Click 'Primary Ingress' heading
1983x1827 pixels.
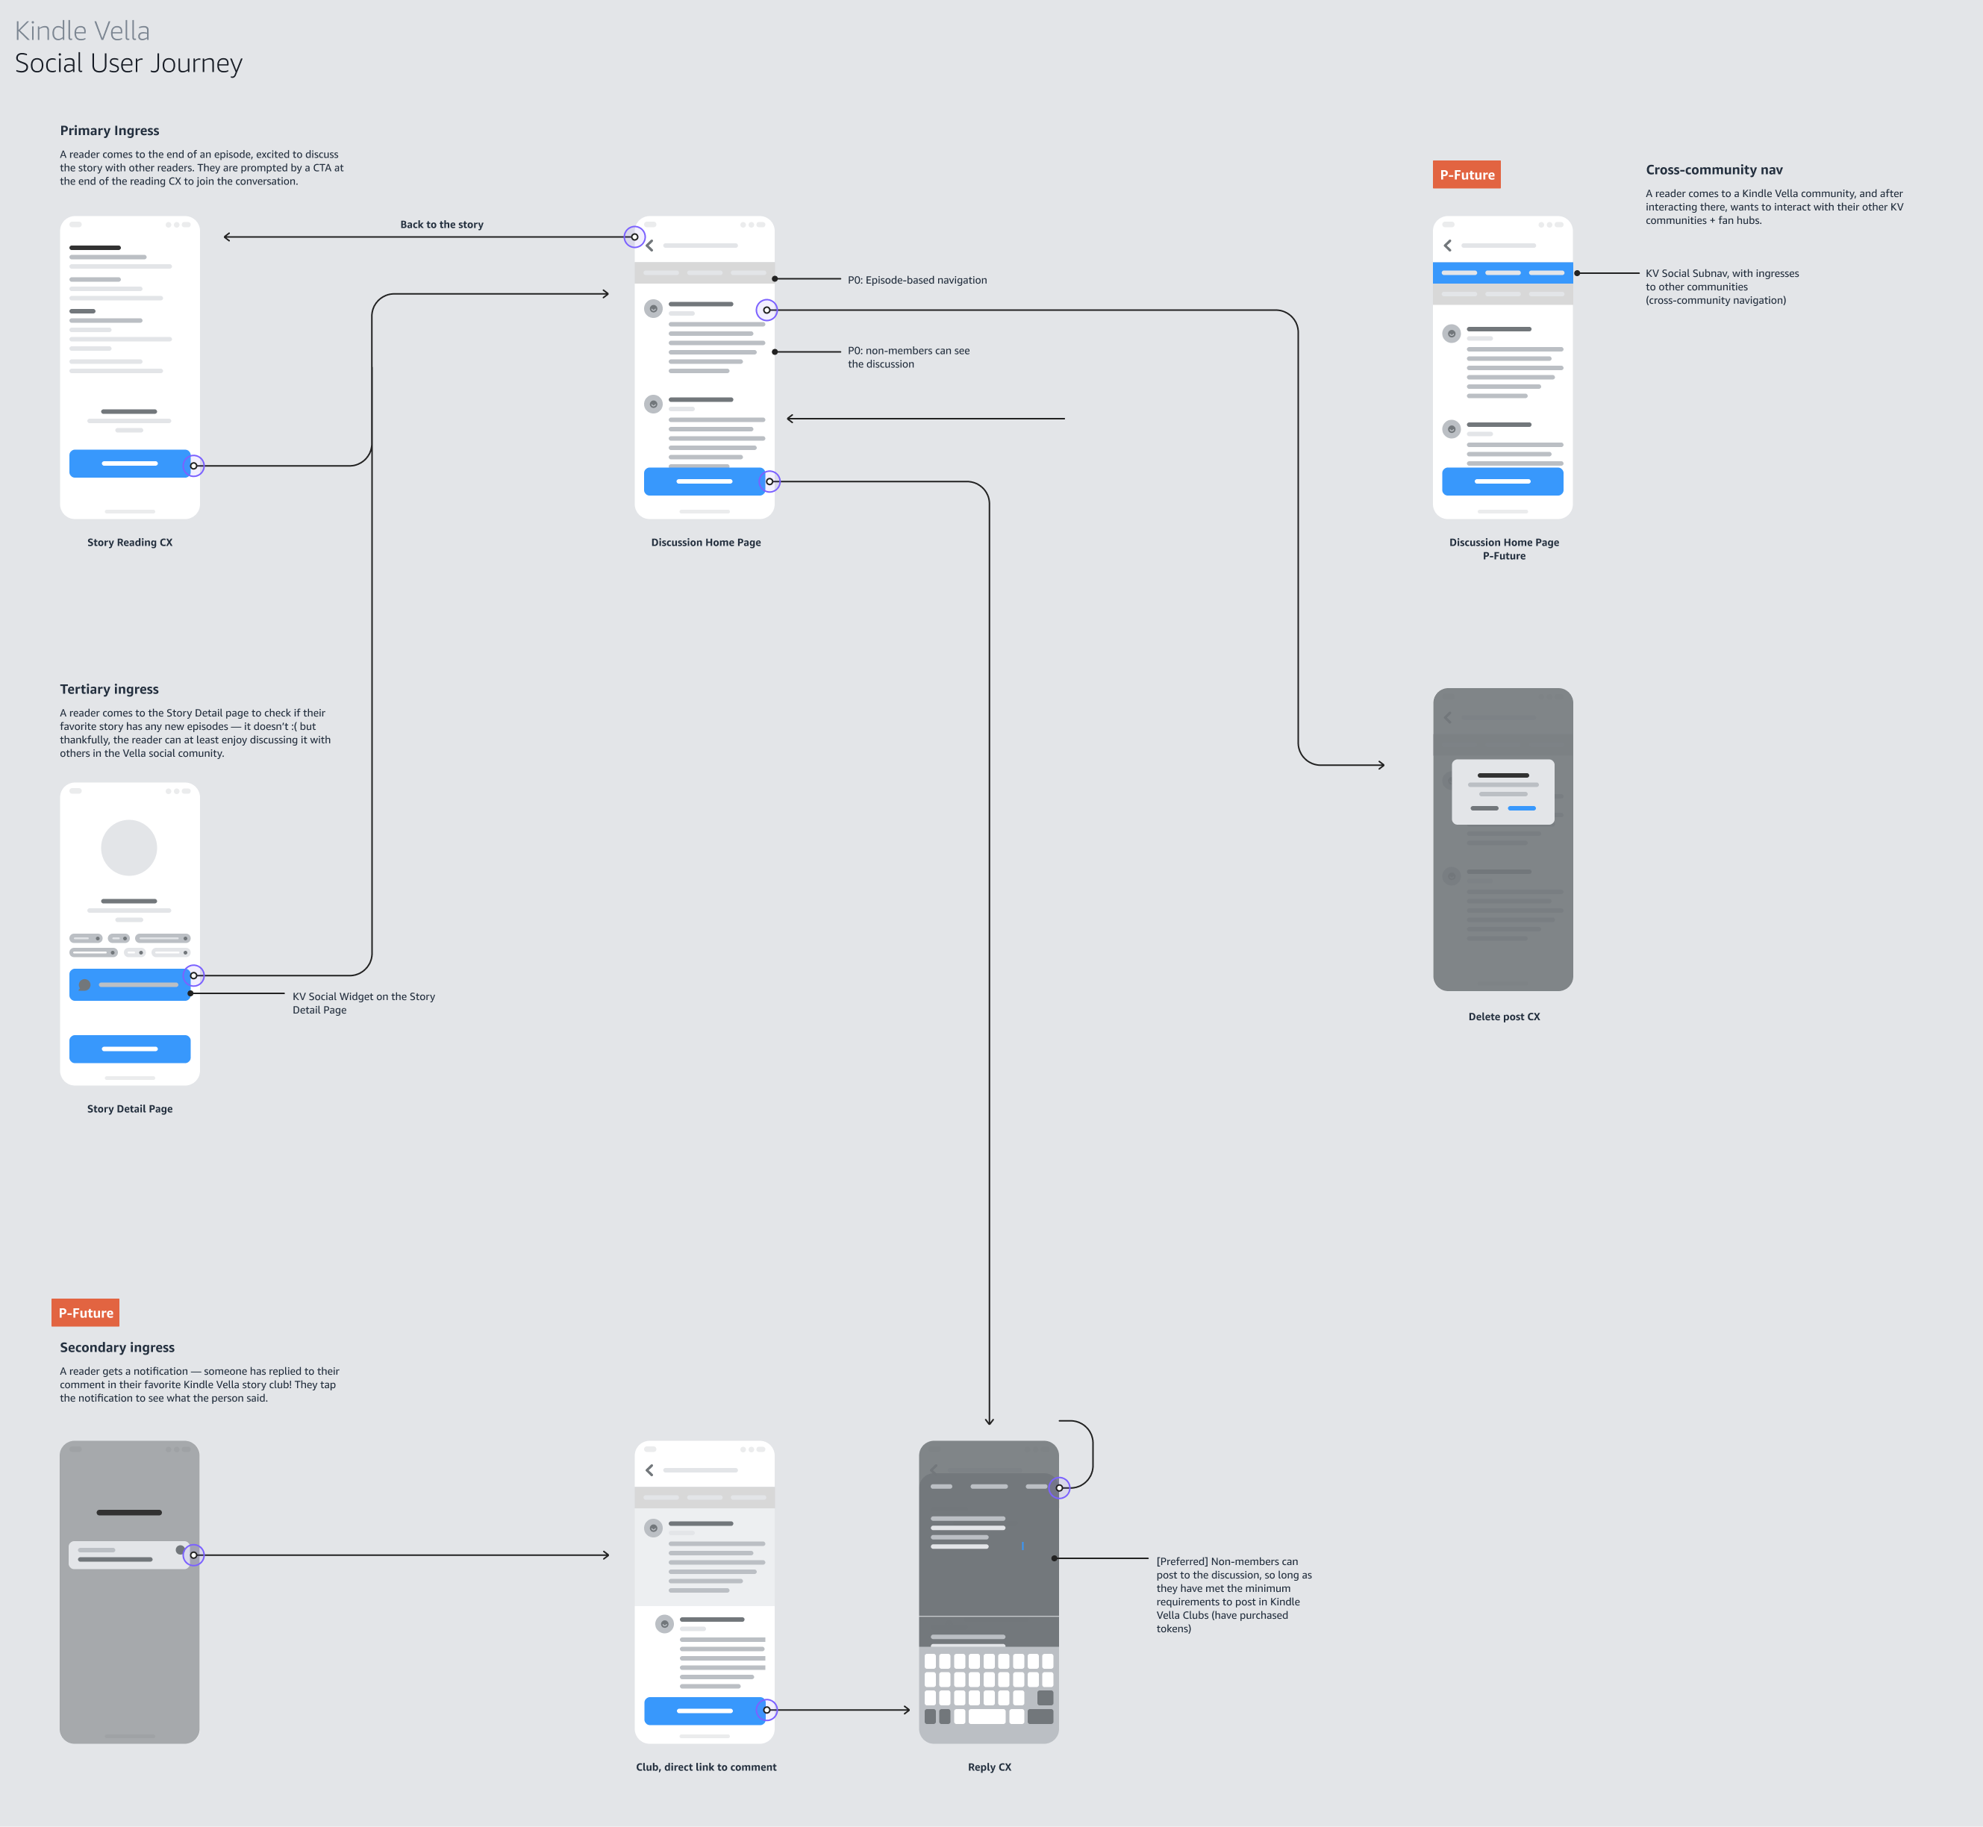click(110, 131)
